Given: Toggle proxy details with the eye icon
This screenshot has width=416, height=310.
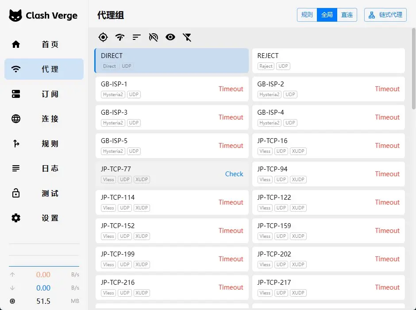Looking at the screenshot, I should (170, 37).
